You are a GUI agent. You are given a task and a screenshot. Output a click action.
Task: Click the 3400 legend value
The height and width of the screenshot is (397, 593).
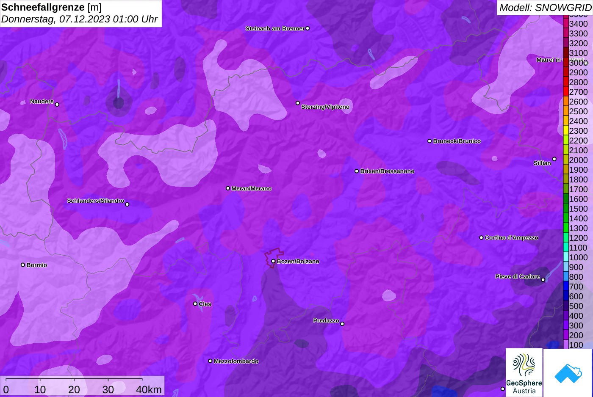579,24
